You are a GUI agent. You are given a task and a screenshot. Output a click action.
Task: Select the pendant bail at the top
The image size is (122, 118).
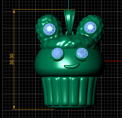[x=70, y=22]
